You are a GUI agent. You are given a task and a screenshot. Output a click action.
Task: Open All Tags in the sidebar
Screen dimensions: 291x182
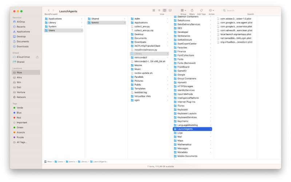(22, 142)
